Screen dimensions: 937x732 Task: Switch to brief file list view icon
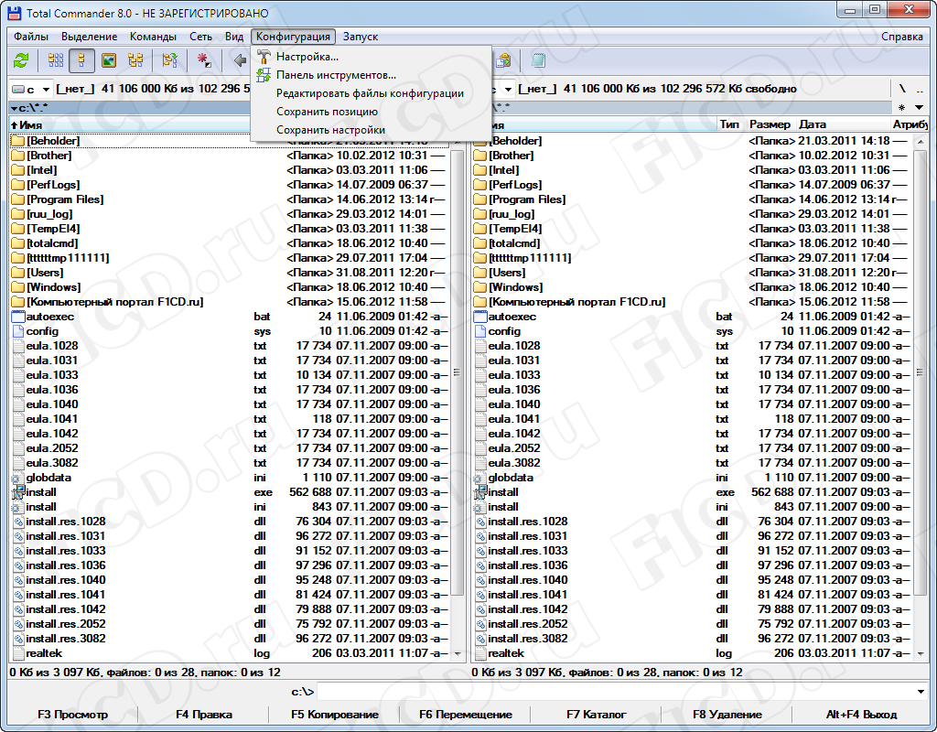(56, 60)
